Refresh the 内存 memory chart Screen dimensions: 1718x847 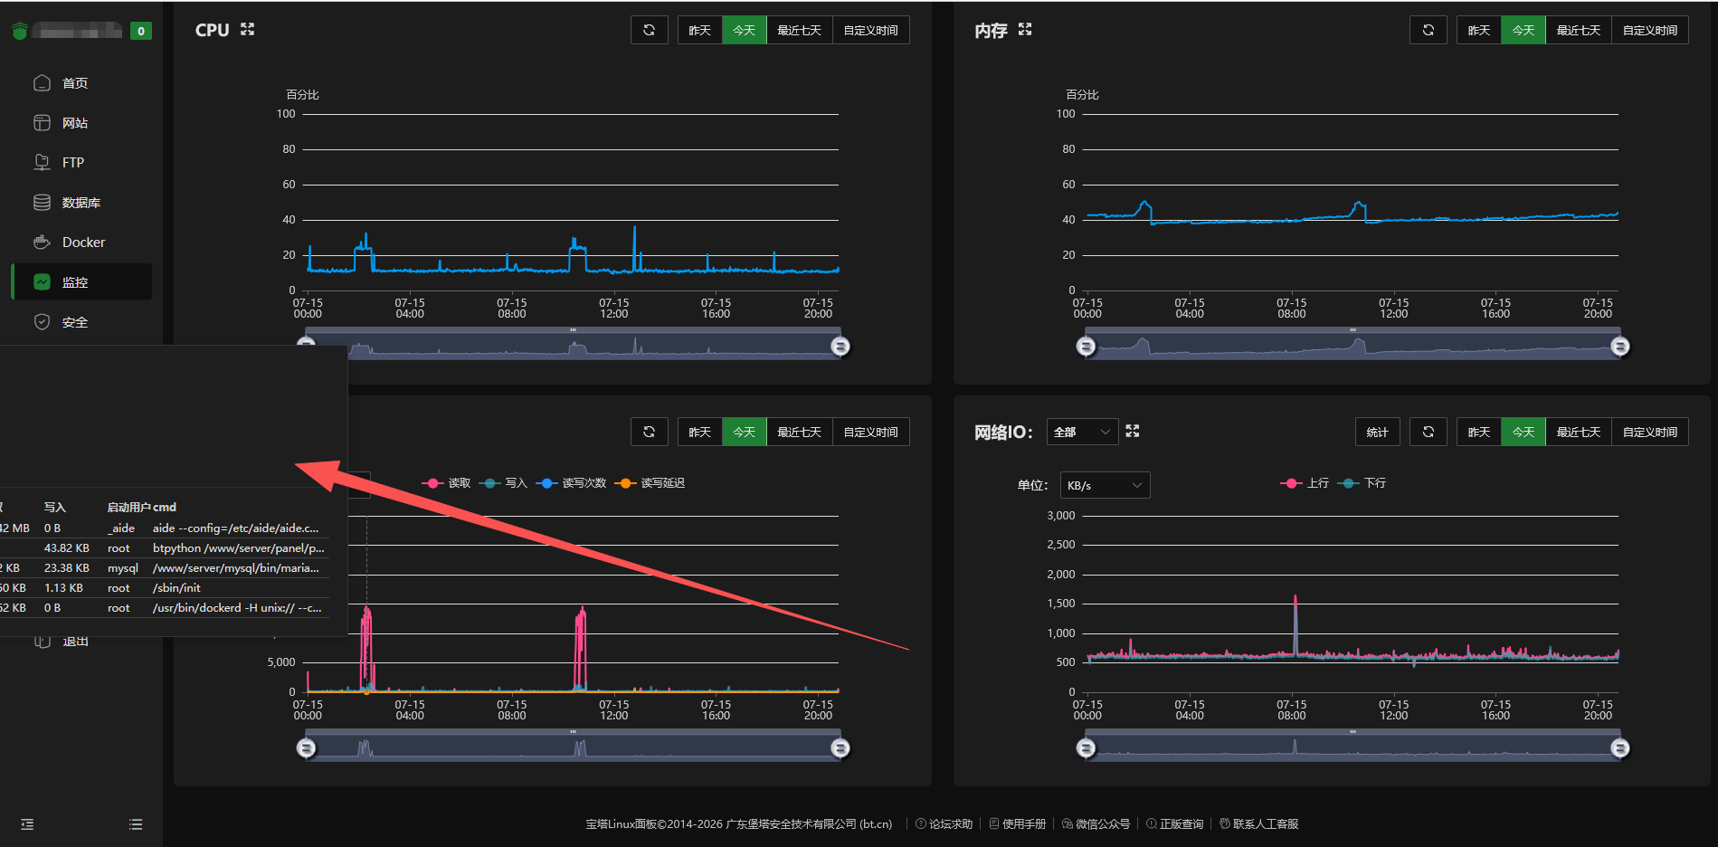[1429, 30]
